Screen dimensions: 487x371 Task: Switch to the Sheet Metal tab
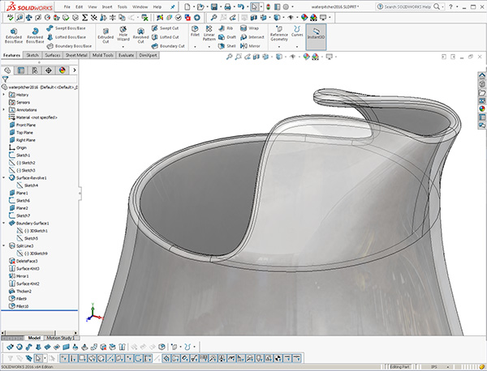(x=76, y=55)
